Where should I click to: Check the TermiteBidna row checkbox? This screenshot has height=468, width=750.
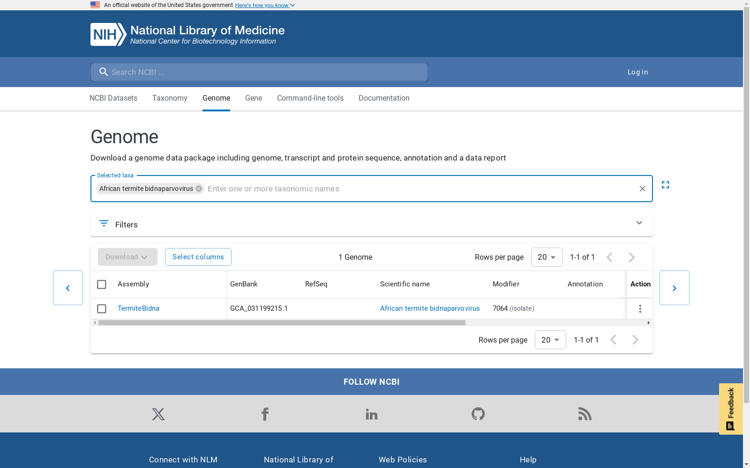point(102,309)
